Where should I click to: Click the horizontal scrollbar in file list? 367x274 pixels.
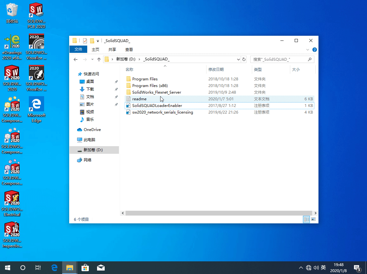(219, 213)
